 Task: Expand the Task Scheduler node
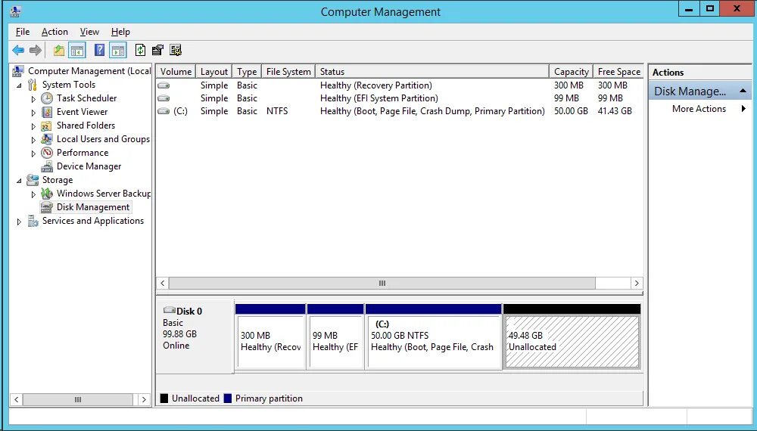coord(33,99)
